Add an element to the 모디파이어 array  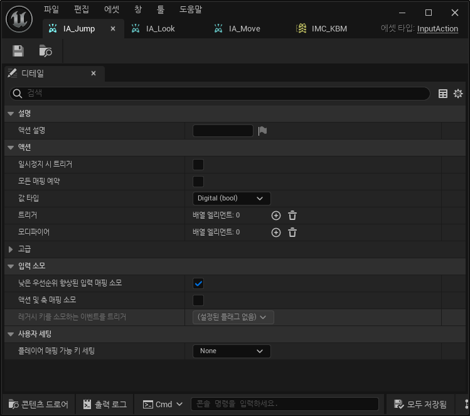(276, 233)
